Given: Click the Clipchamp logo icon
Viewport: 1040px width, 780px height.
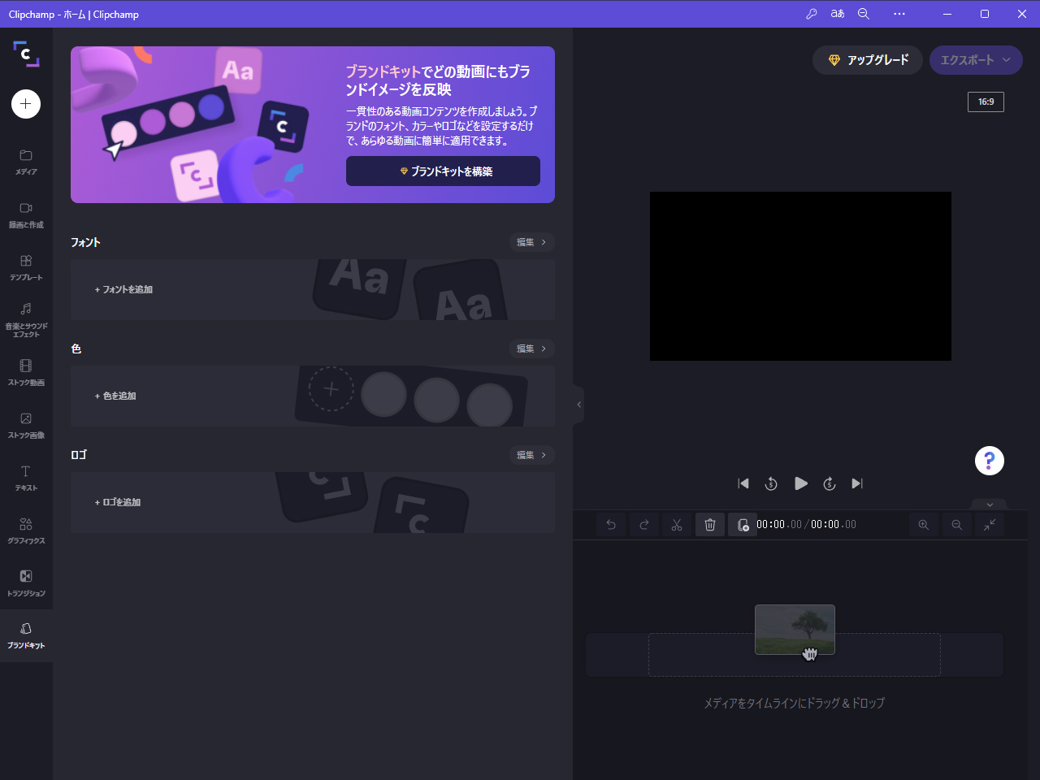Looking at the screenshot, I should pos(26,54).
